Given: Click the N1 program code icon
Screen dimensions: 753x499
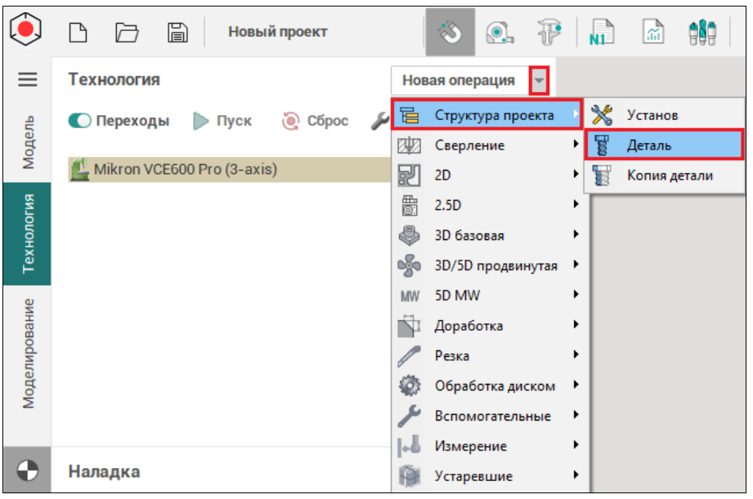Looking at the screenshot, I should point(601,32).
